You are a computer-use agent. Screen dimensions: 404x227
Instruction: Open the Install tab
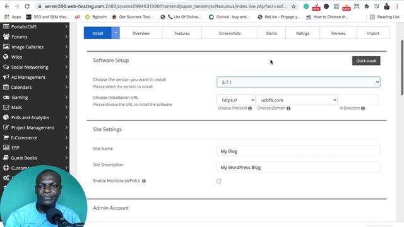click(x=98, y=33)
